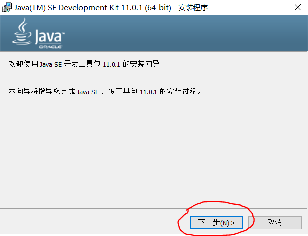Cancel the installation with 取消 button
The image size is (308, 236).
pos(275,223)
